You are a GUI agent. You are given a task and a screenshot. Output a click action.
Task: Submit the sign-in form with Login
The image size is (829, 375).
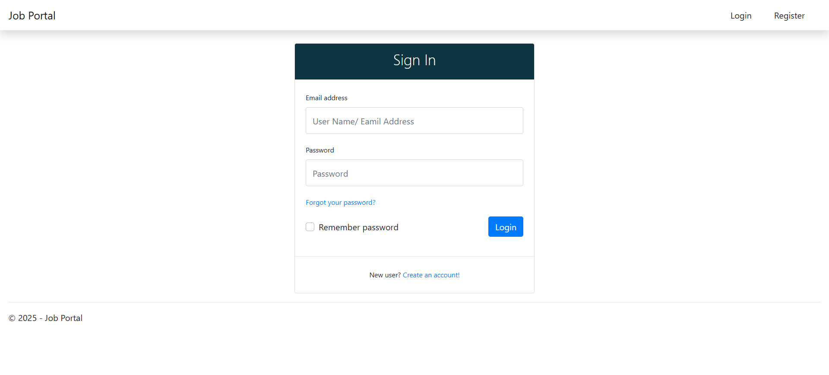pyautogui.click(x=505, y=227)
